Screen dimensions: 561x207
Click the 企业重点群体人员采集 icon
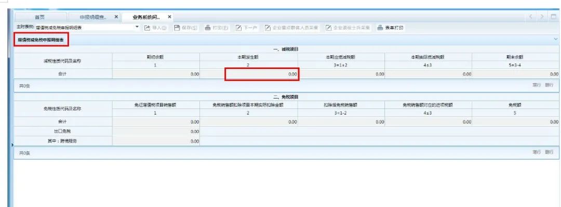268,27
